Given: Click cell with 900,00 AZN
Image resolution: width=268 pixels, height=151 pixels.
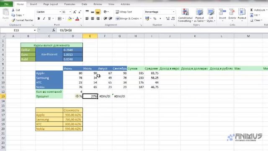Looking at the screenshot, I should click(73, 115).
